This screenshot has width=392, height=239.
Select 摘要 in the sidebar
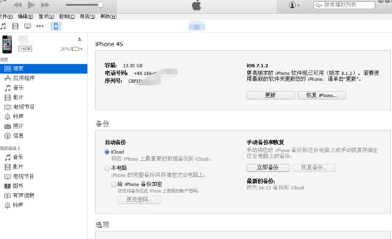[x=44, y=69]
